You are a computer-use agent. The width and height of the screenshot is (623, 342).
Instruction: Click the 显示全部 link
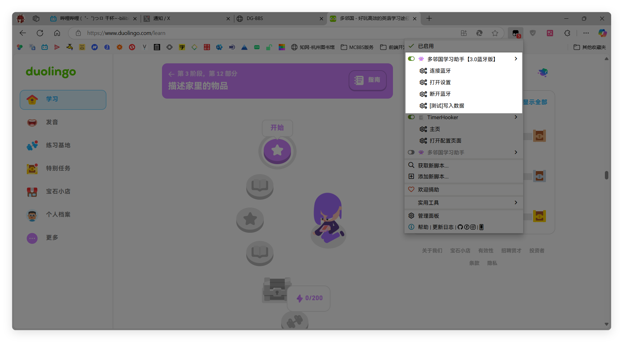pyautogui.click(x=535, y=102)
